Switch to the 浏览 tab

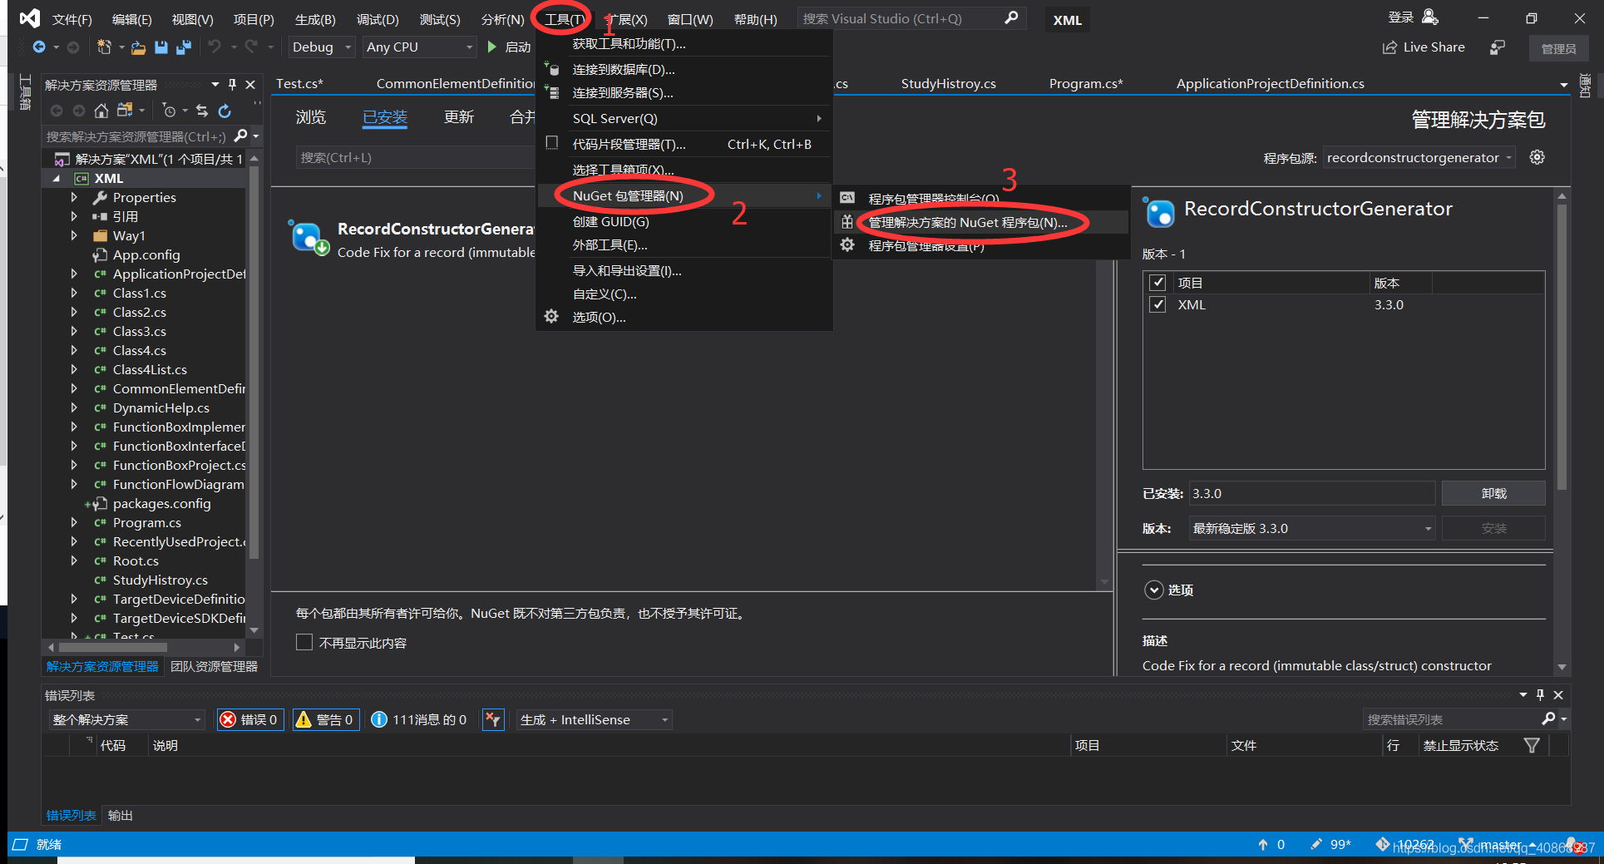[x=311, y=117]
